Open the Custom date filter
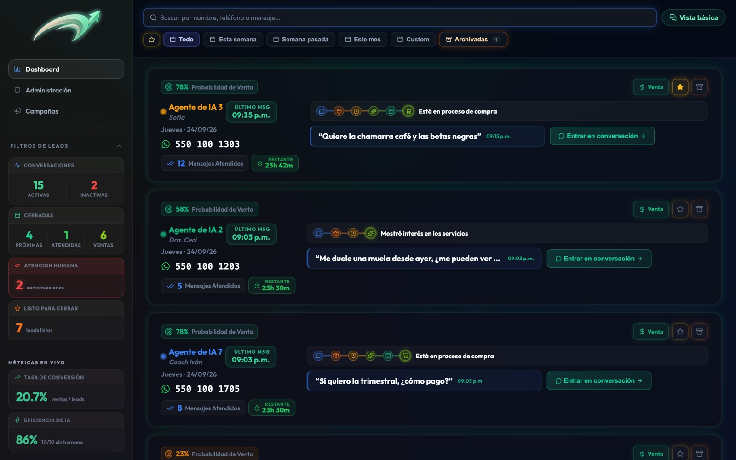Image resolution: width=736 pixels, height=460 pixels. point(413,40)
